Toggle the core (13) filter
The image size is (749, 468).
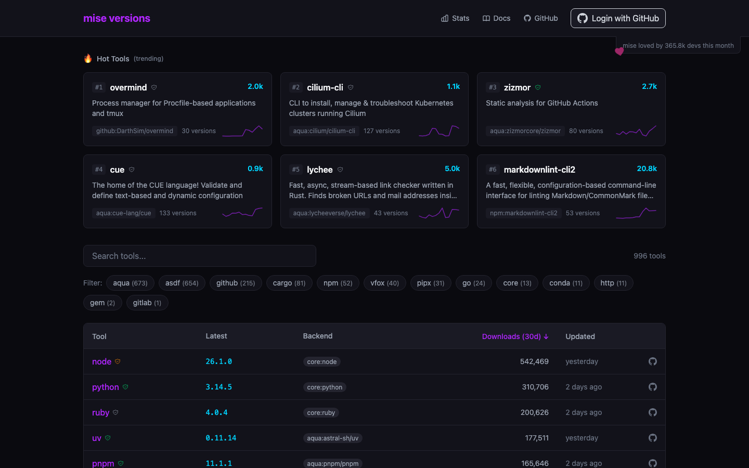click(518, 283)
